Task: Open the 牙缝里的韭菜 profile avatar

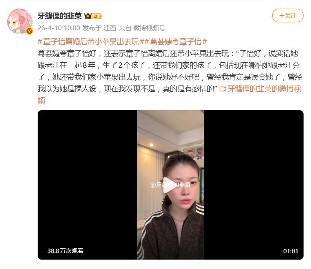Action: pyautogui.click(x=20, y=21)
